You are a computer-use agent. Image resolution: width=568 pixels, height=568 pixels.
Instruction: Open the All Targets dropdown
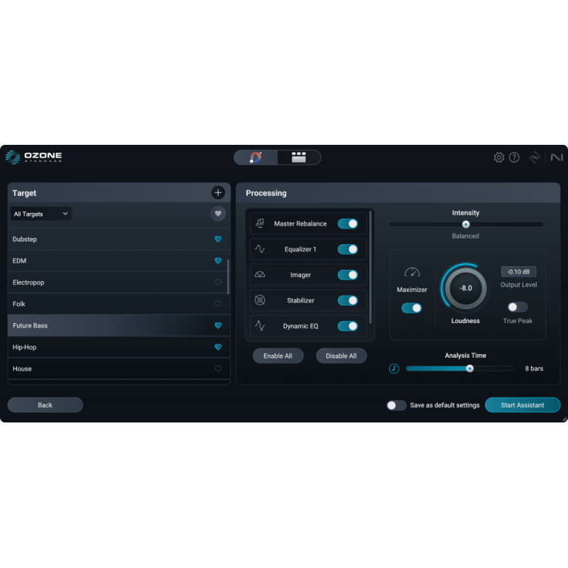pos(40,213)
